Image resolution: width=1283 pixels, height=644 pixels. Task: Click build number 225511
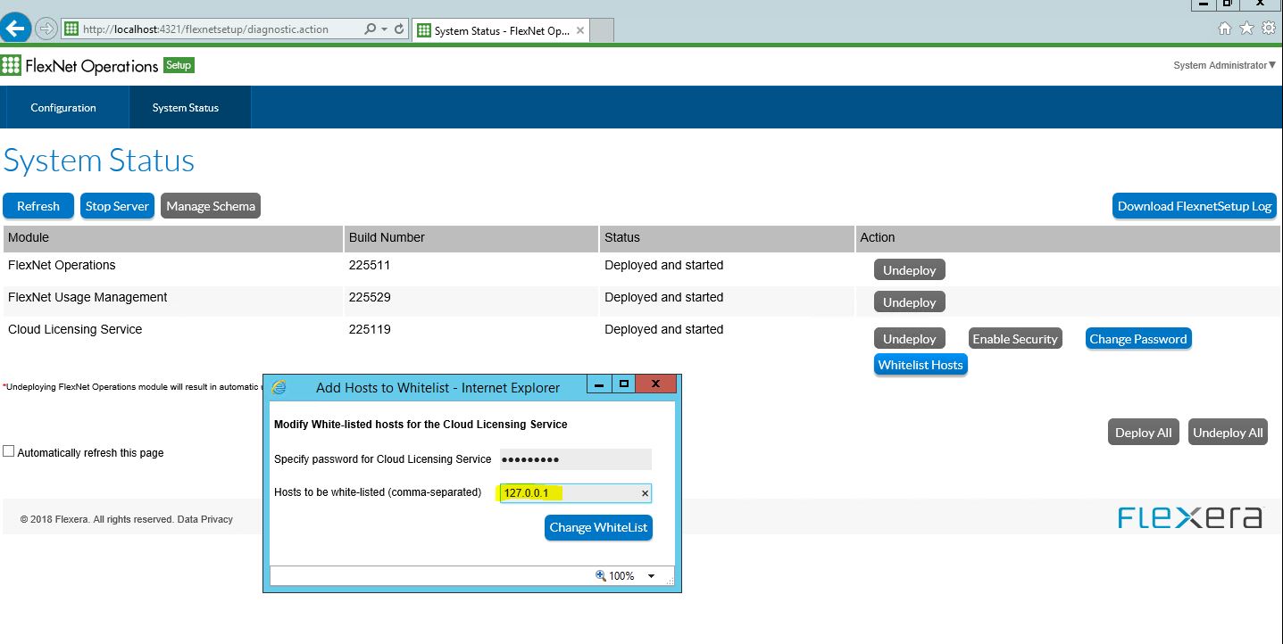370,265
